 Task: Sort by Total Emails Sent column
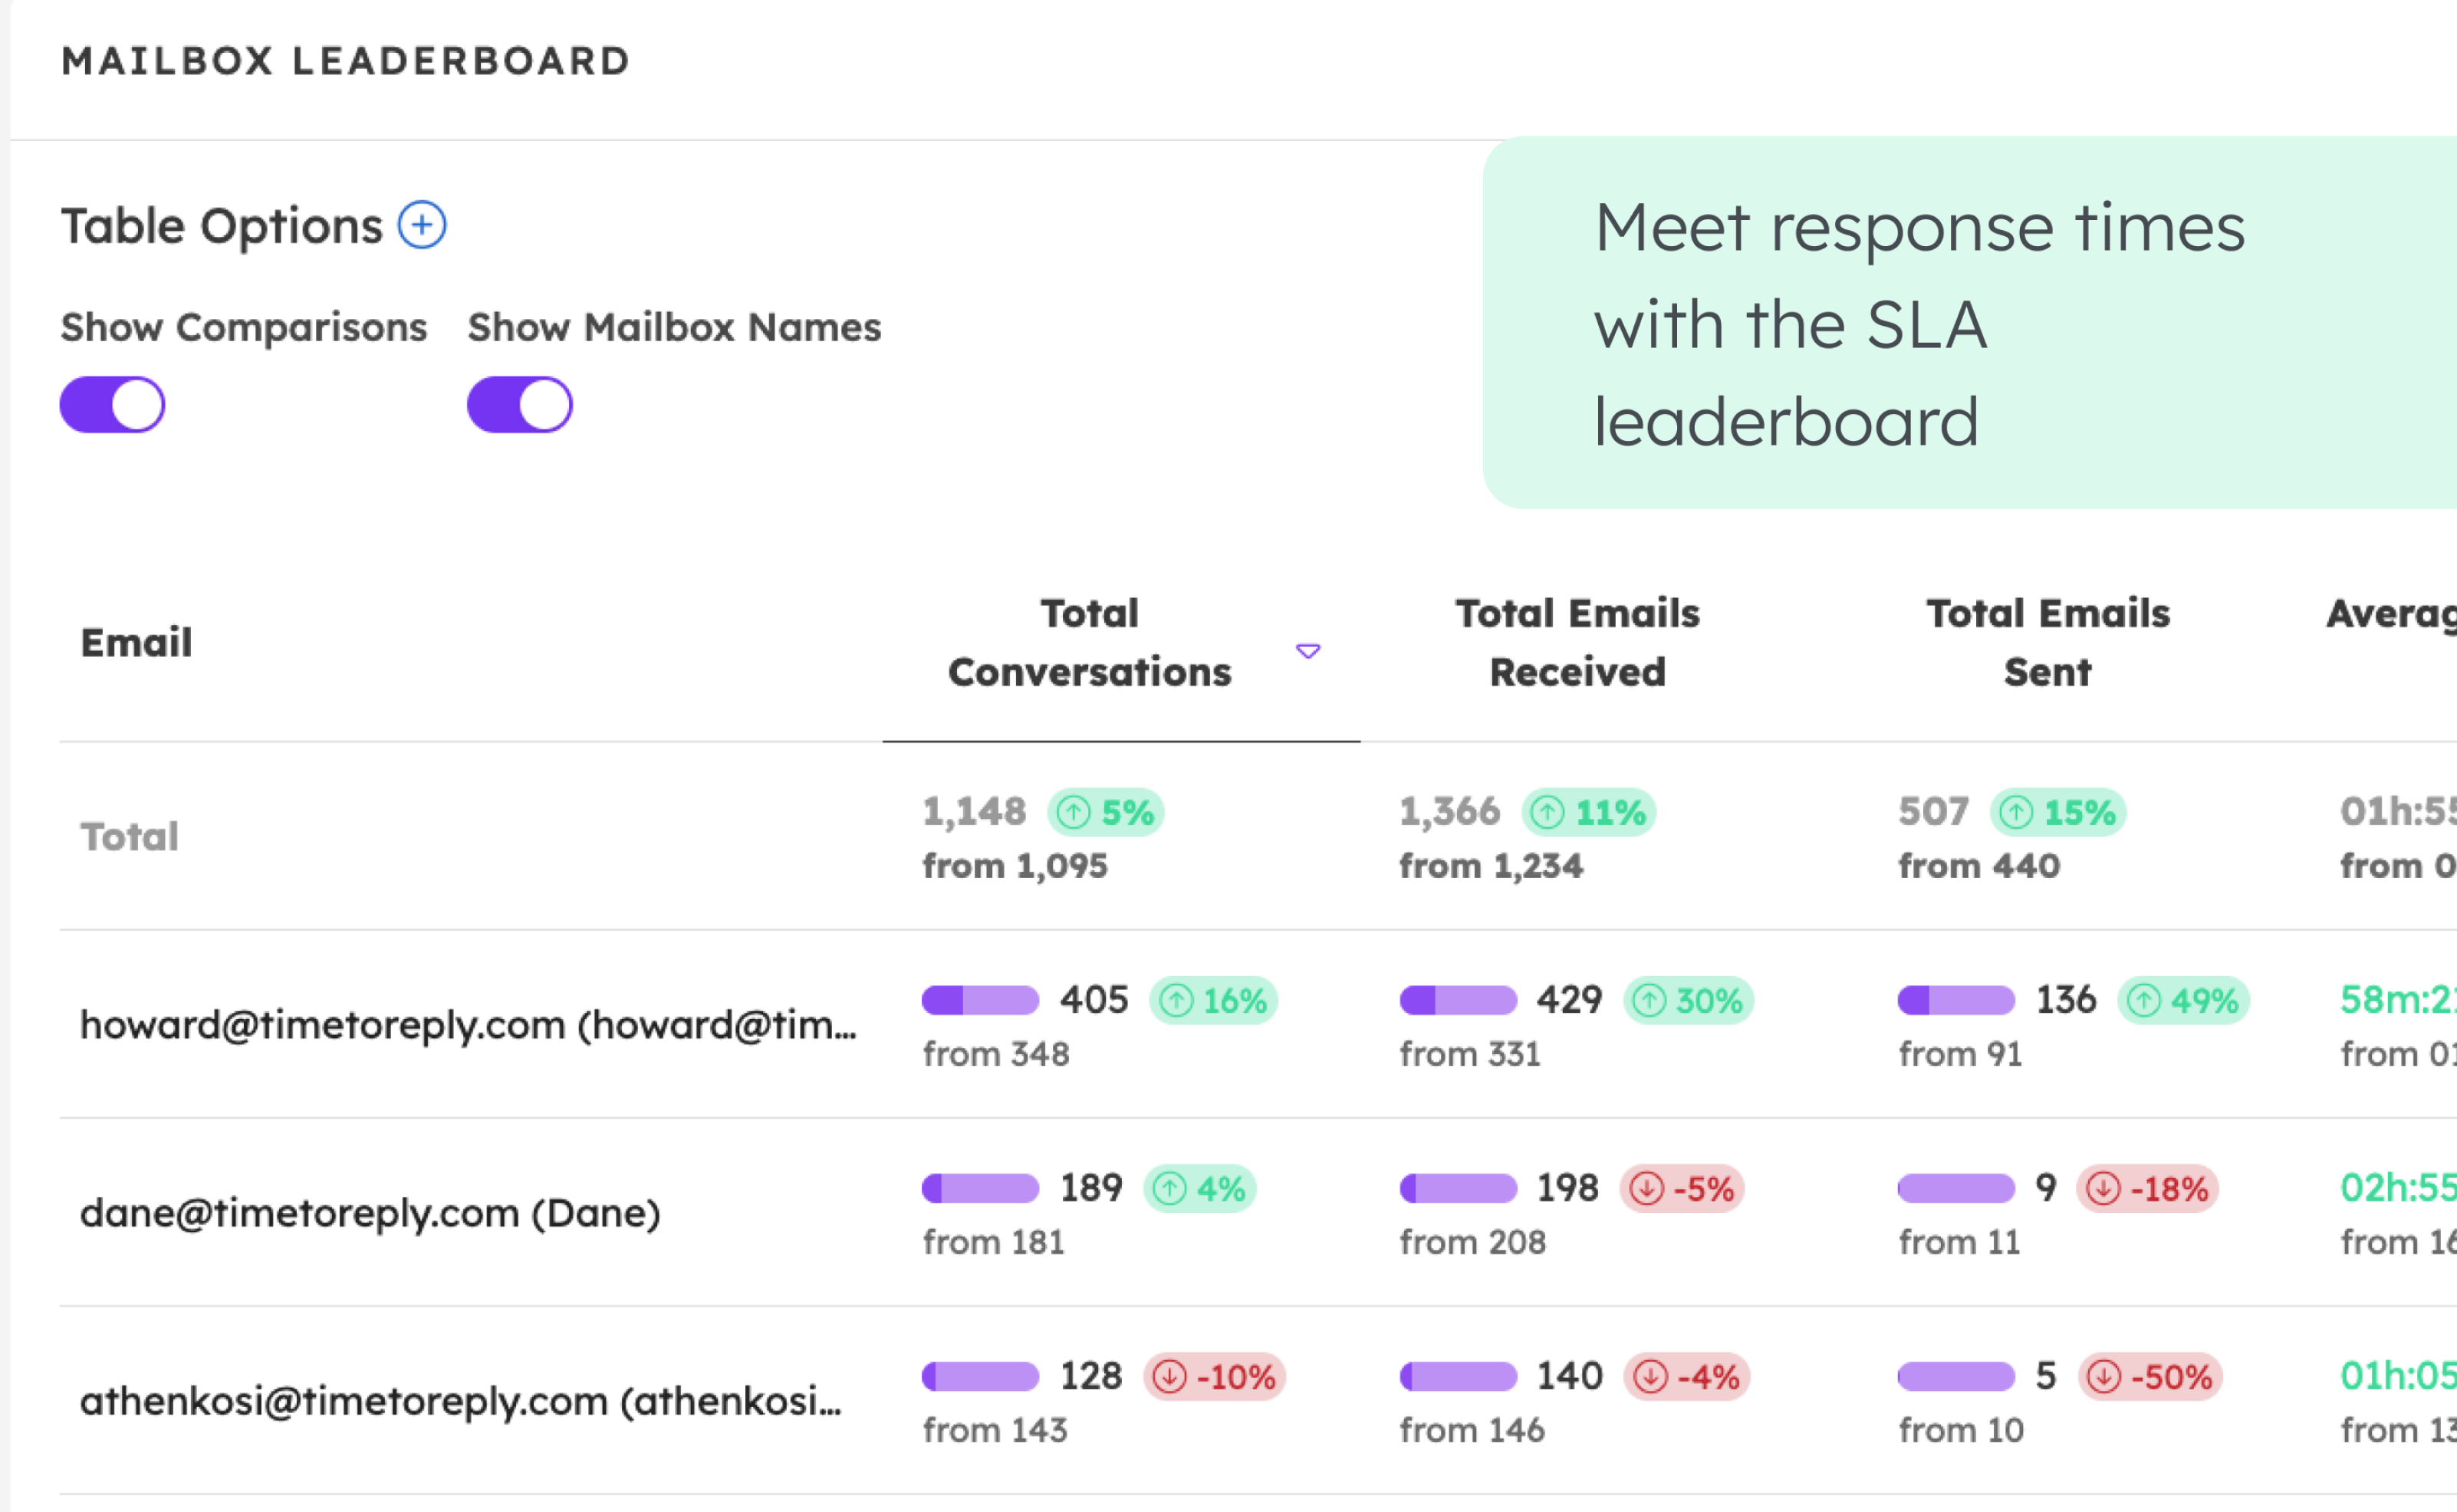tap(2047, 642)
